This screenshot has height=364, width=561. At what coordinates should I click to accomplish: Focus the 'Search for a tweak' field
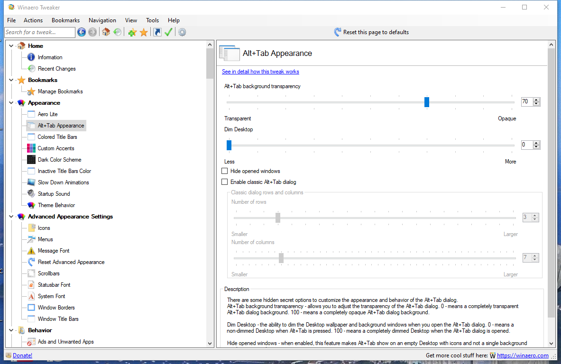40,32
